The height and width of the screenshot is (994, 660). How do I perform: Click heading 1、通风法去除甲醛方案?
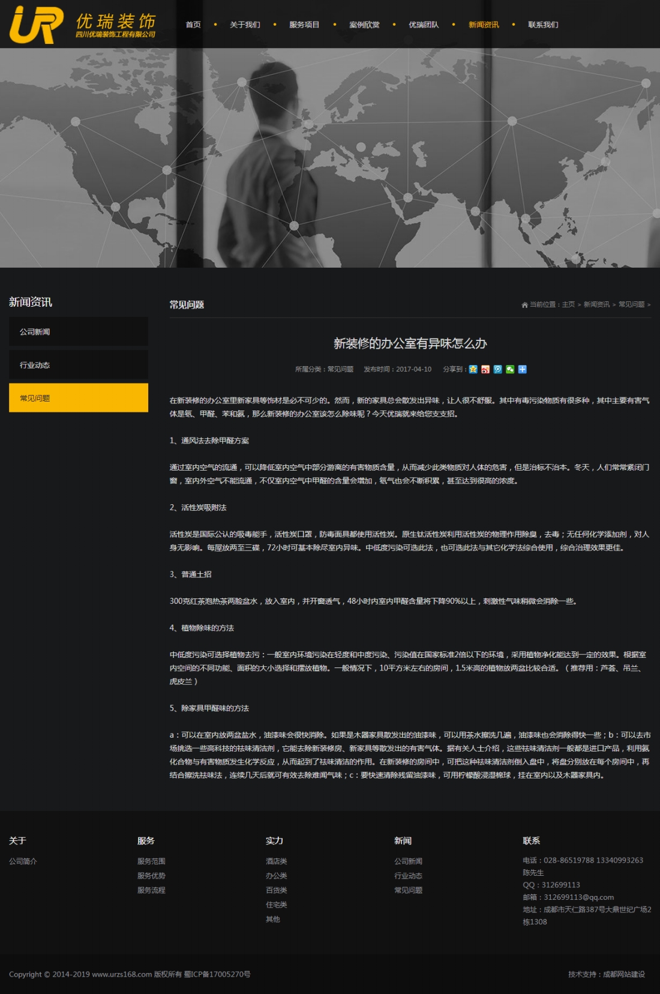(209, 440)
